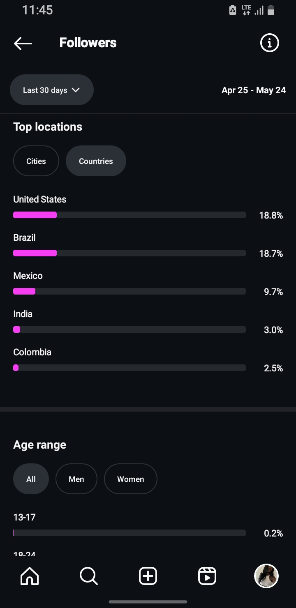Tap the signal strength icon in status bar
296x608 pixels.
pyautogui.click(x=259, y=10)
